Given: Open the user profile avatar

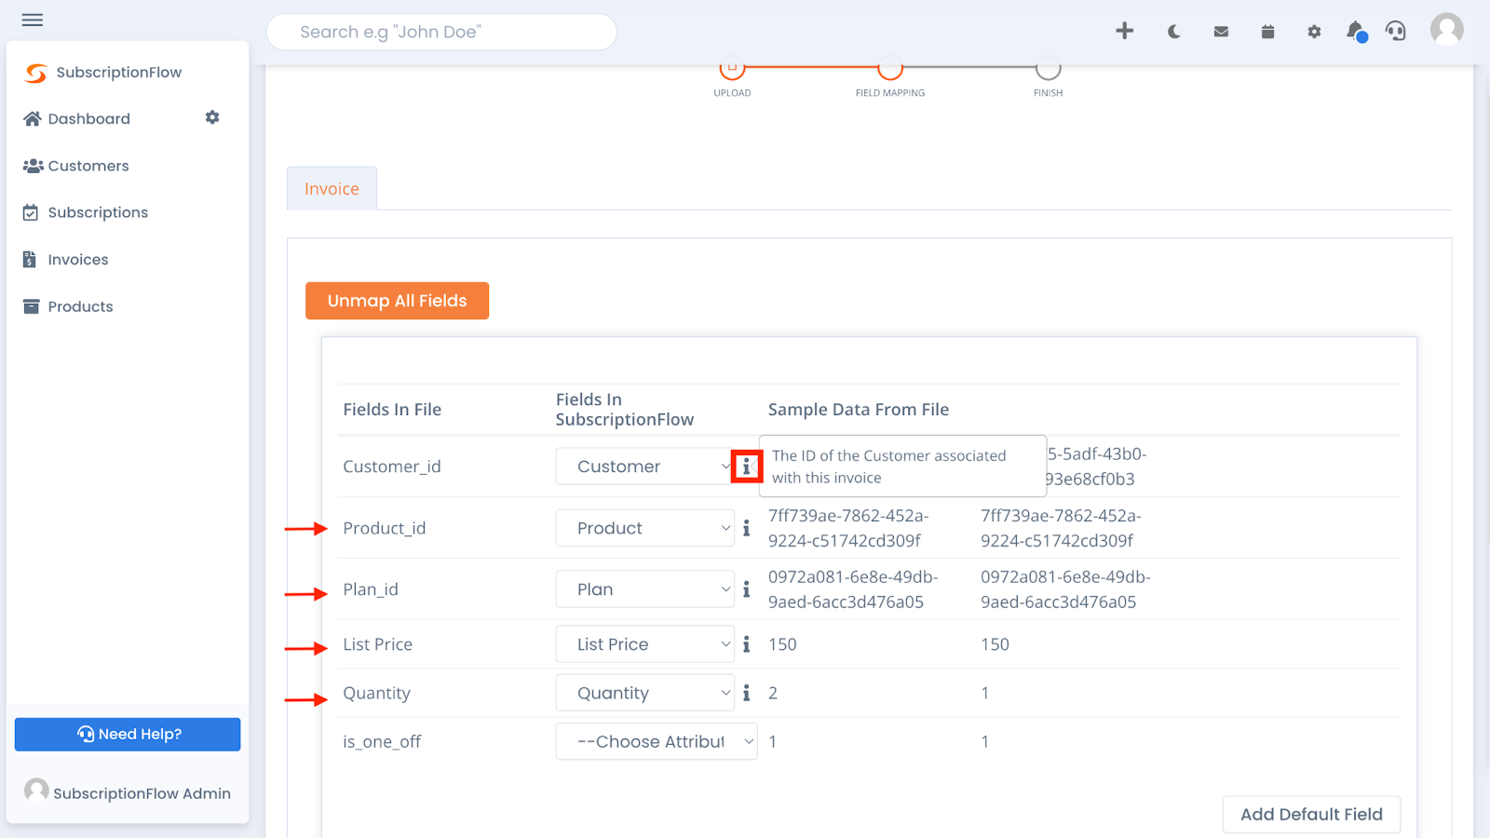Looking at the screenshot, I should pyautogui.click(x=1446, y=30).
